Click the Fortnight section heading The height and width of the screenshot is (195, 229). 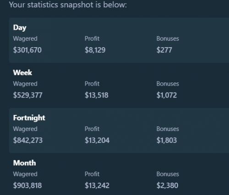(x=29, y=118)
